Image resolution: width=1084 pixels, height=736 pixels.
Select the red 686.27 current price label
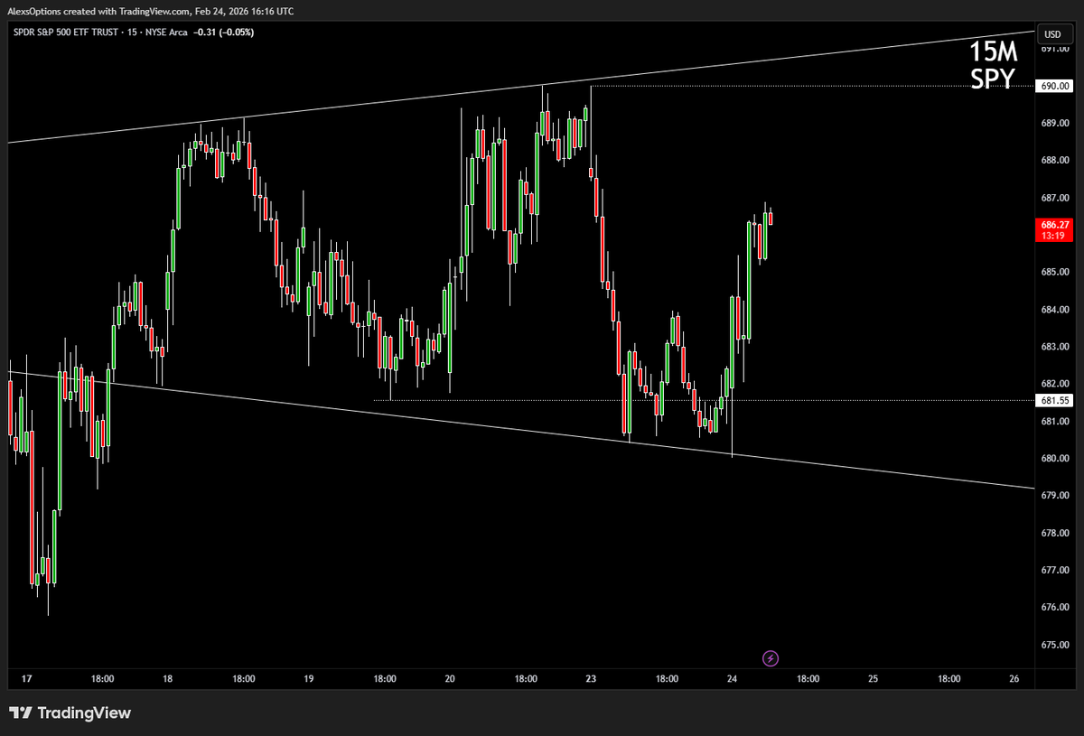coord(1055,224)
